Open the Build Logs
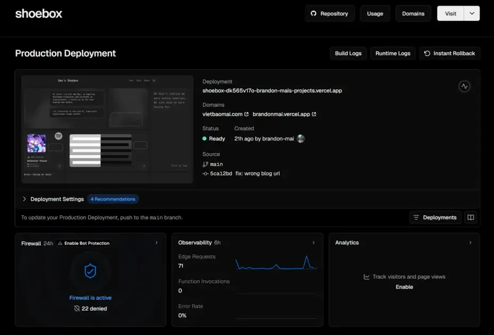Image resolution: width=494 pixels, height=335 pixels. [x=348, y=53]
